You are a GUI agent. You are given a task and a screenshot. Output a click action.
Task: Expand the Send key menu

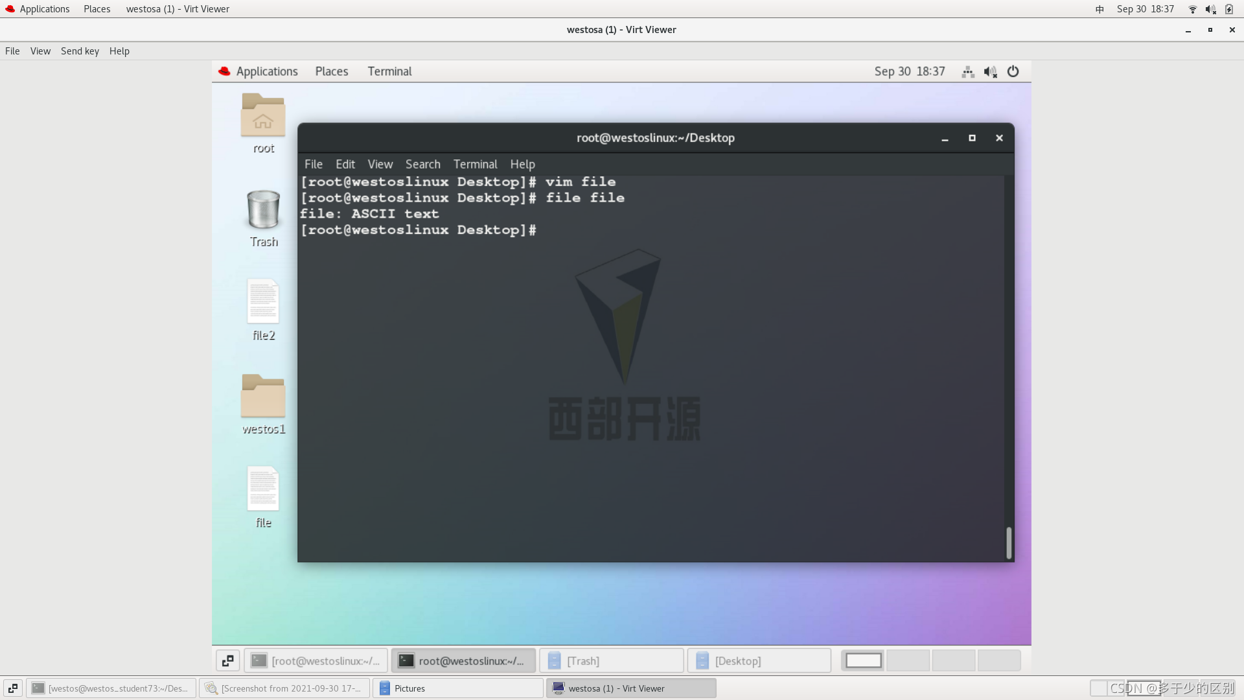pyautogui.click(x=80, y=51)
